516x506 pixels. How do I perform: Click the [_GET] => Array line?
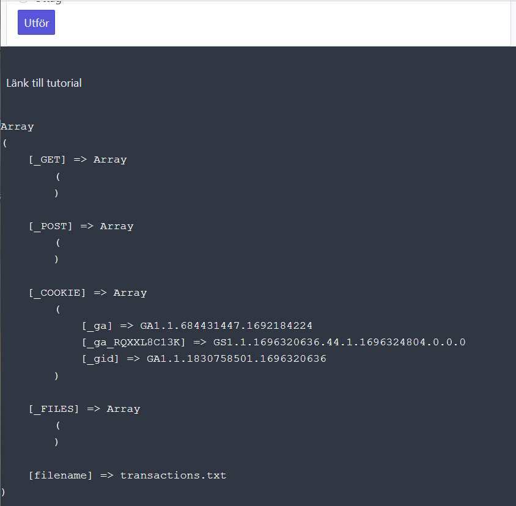coord(78,160)
